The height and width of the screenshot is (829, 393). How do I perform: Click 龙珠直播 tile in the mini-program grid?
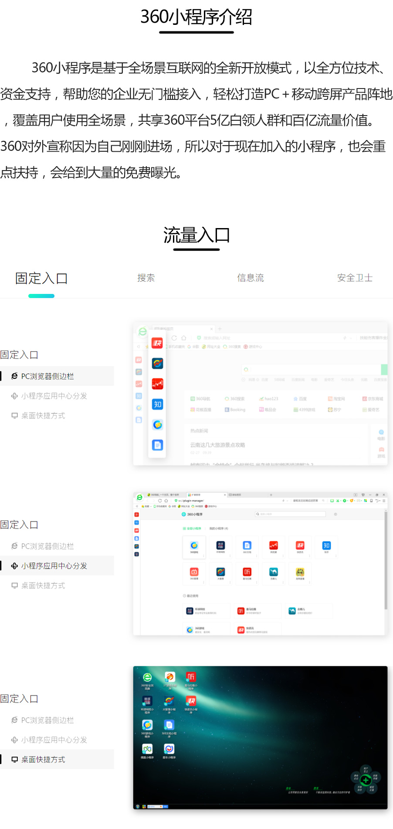click(300, 574)
